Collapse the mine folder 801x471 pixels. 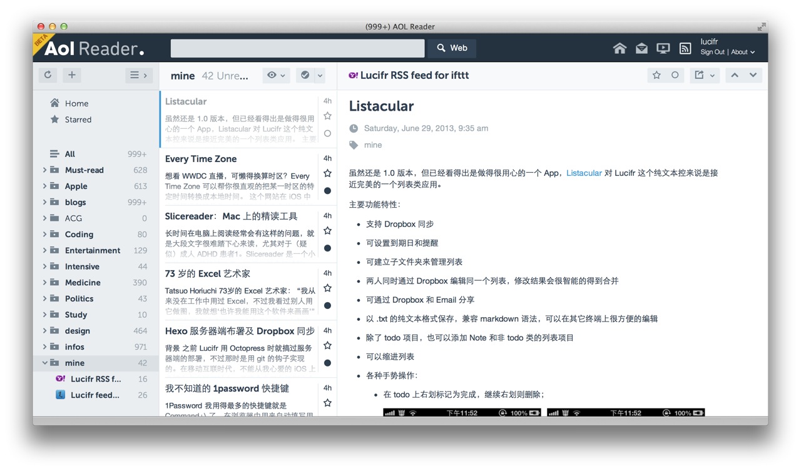tap(44, 363)
